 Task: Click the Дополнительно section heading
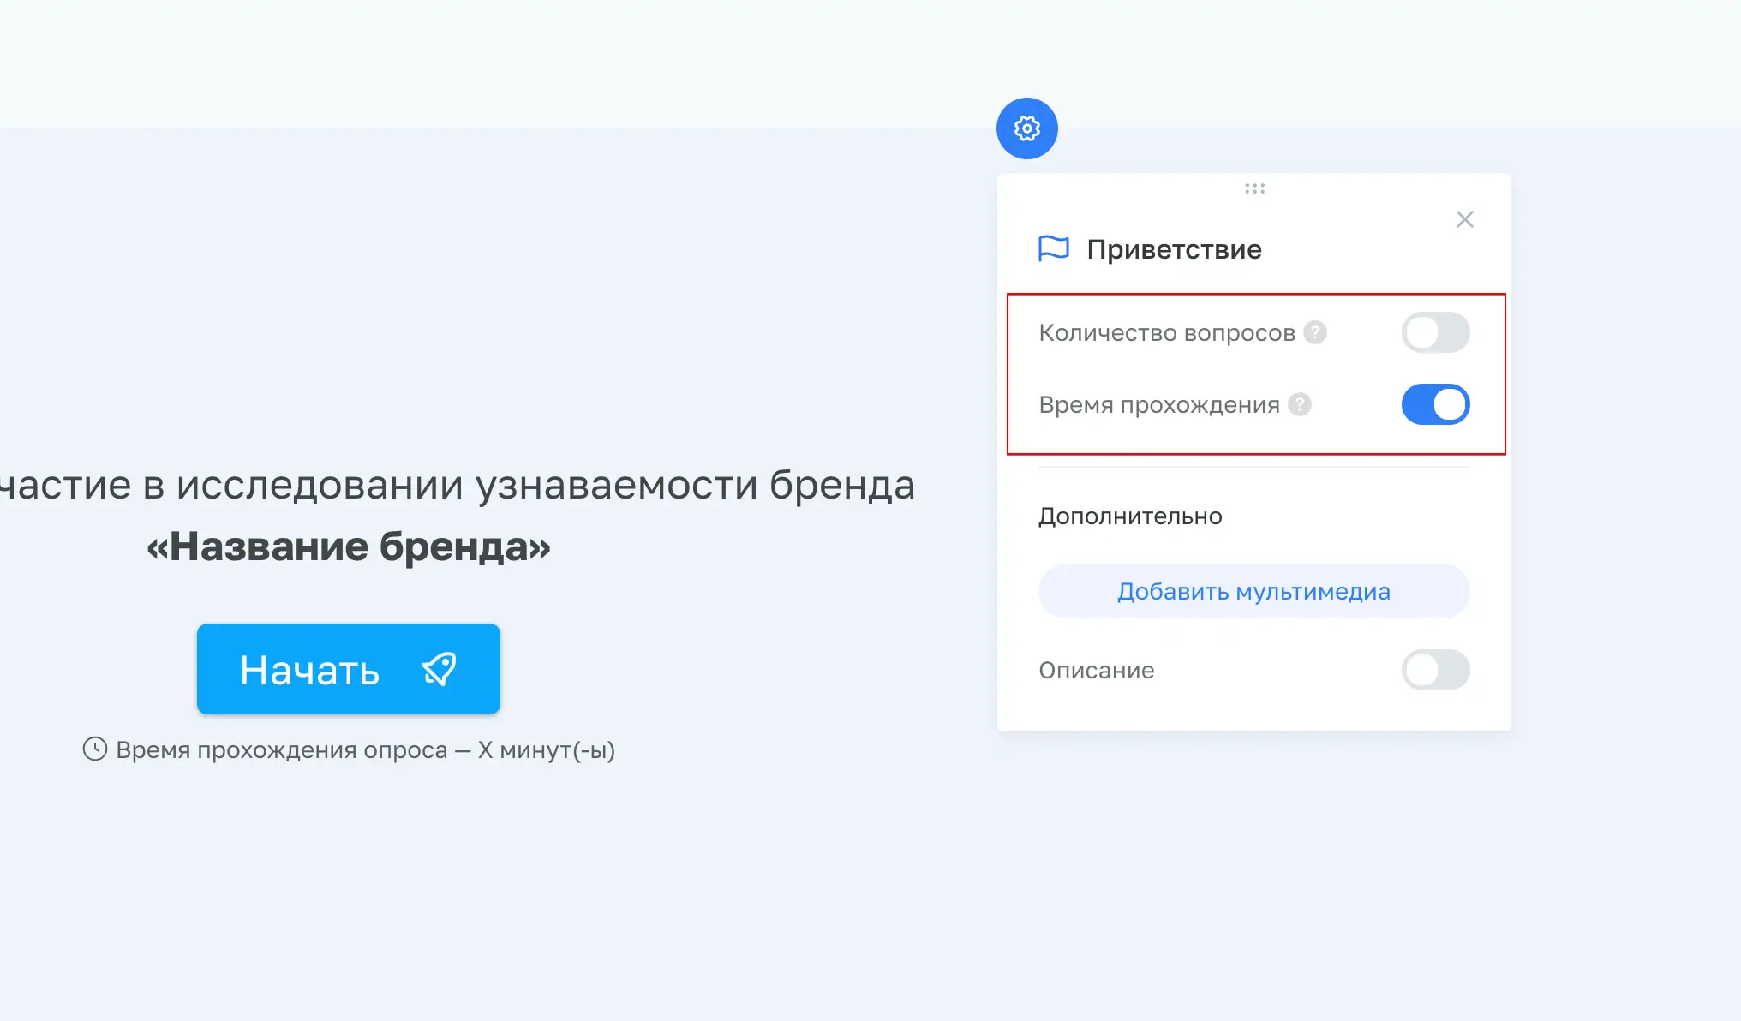coord(1130,516)
